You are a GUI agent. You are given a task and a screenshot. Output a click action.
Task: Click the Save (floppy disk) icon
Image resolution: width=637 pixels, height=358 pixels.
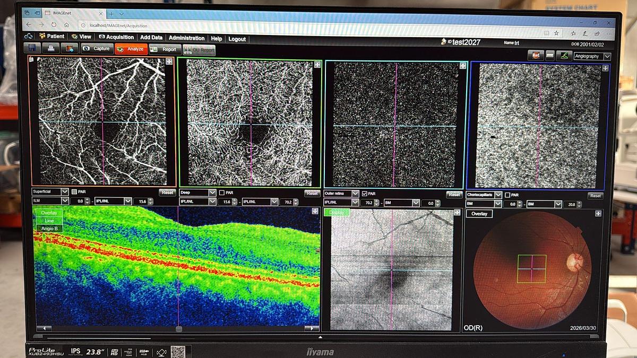tap(32, 48)
